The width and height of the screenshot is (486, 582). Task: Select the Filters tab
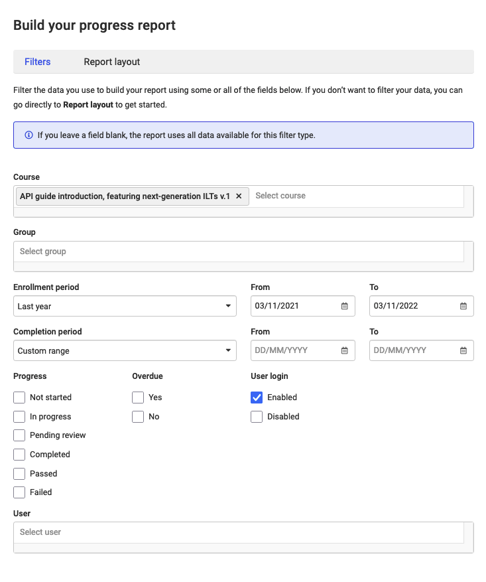pyautogui.click(x=38, y=62)
